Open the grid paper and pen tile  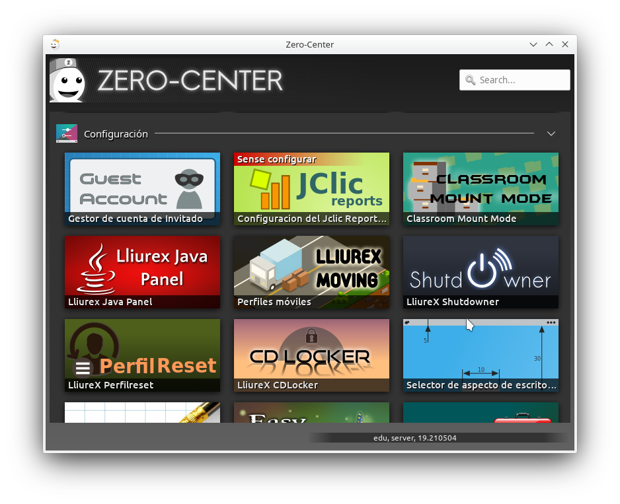[142, 413]
